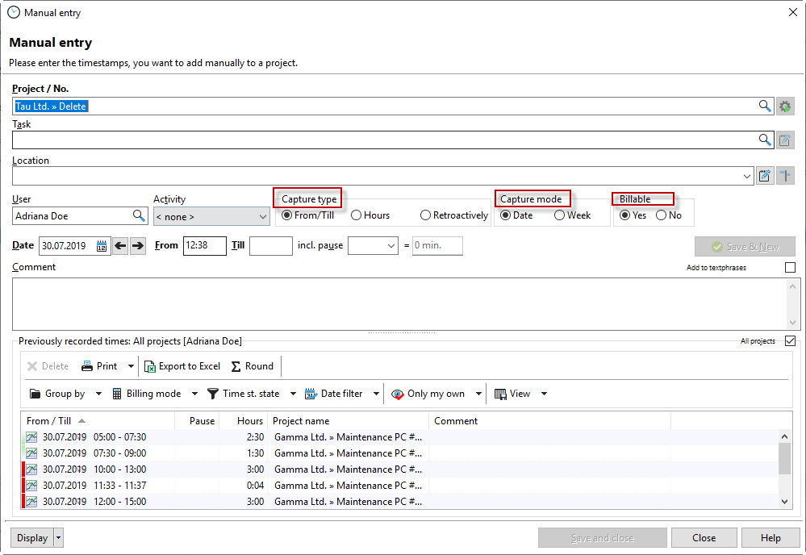Click the Close button
This screenshot has height=555, width=806.
704,538
